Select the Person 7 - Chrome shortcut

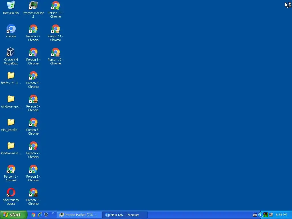point(33,150)
